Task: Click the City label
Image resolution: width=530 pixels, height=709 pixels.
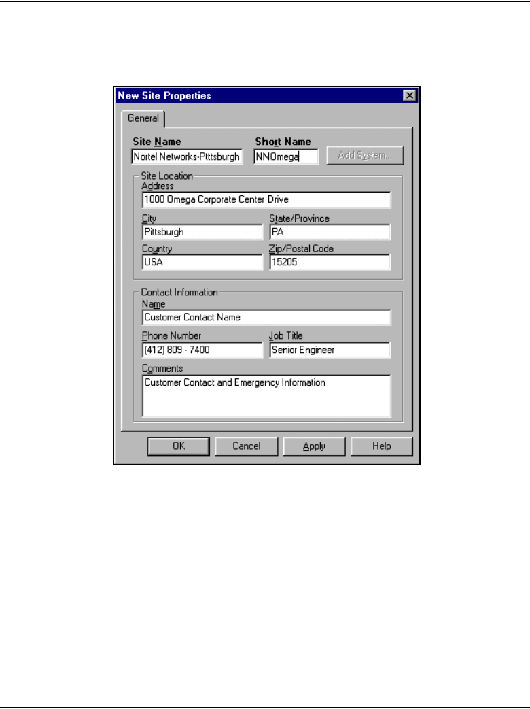Action: coord(149,218)
